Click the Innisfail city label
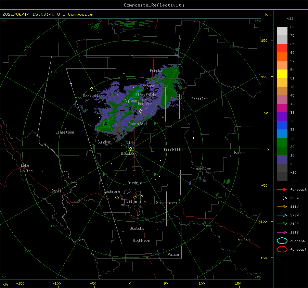This screenshot has width=308, height=288. tap(138, 124)
